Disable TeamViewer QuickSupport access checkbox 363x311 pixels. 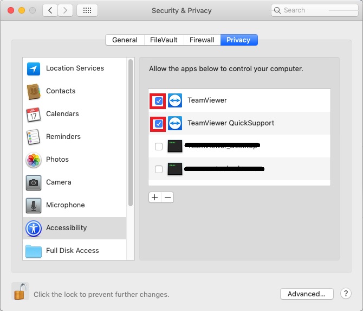coord(159,124)
